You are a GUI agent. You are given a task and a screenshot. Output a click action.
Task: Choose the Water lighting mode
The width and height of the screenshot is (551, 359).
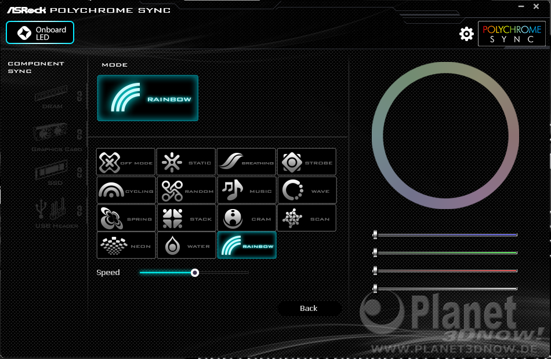(x=187, y=246)
